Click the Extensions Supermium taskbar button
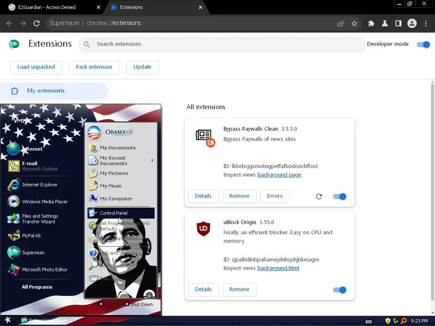This screenshot has height=326, width=435. point(47,321)
